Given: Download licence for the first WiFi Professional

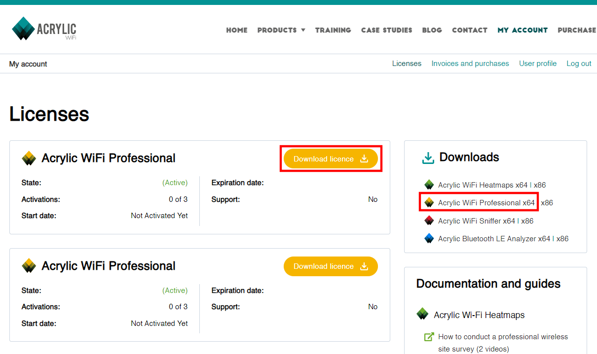Looking at the screenshot, I should tap(331, 159).
